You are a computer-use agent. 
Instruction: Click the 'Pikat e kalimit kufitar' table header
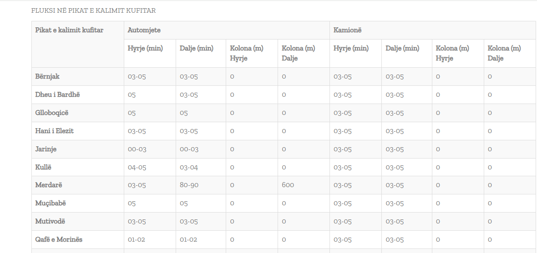pyautogui.click(x=69, y=30)
